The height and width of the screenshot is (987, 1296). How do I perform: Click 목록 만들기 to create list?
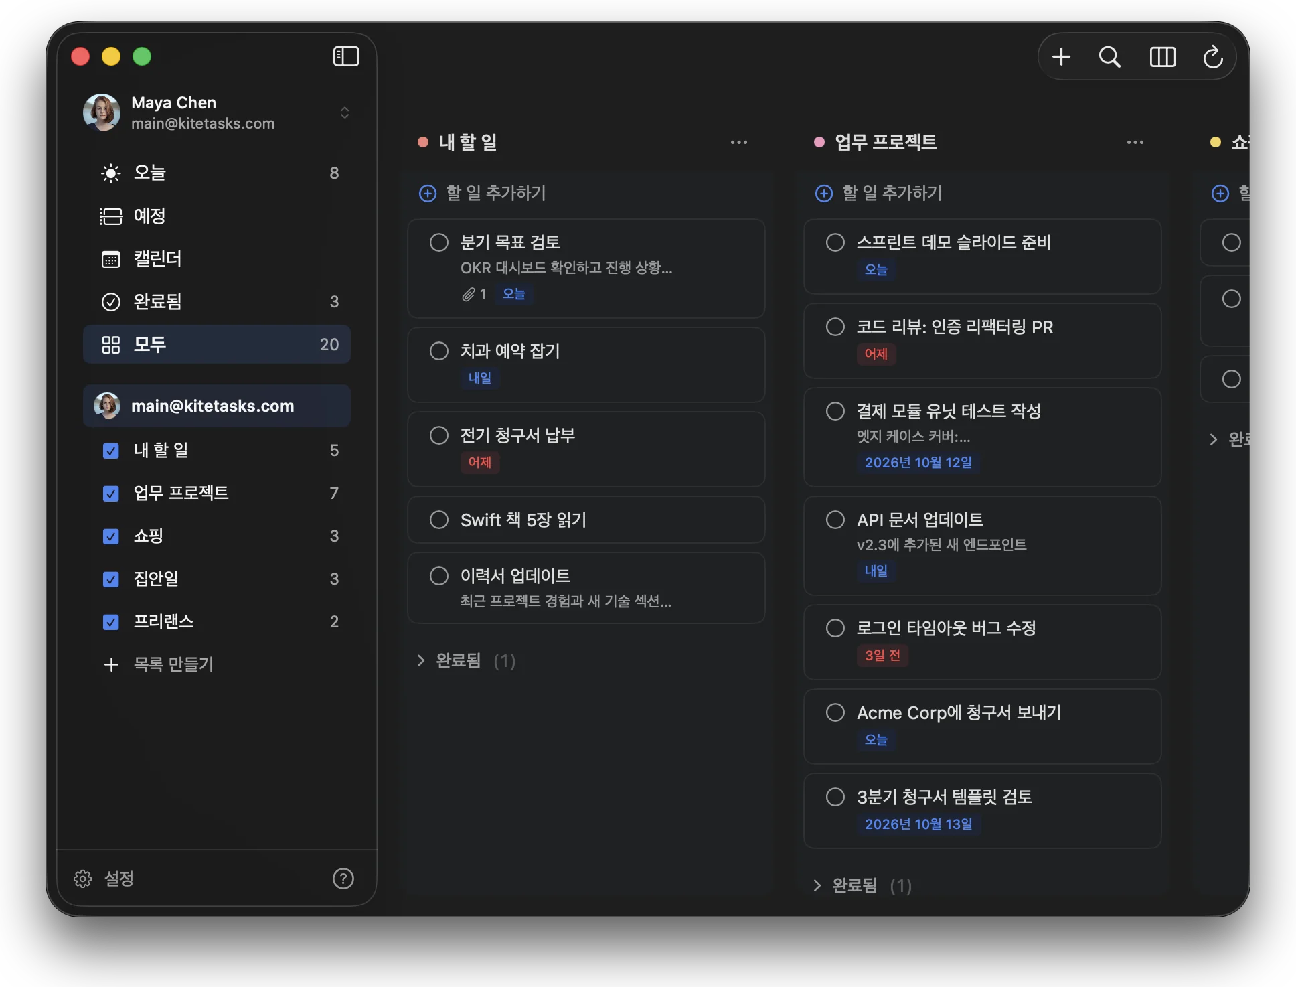[x=173, y=664]
